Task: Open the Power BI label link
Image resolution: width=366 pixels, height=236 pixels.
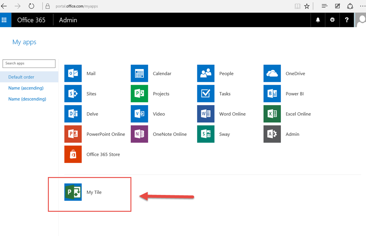Action: pyautogui.click(x=295, y=94)
